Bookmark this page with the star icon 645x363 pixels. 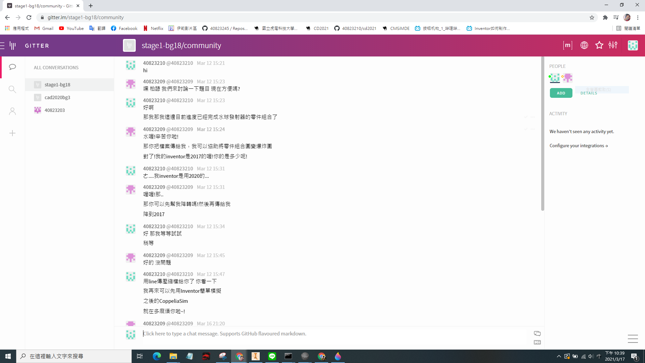pyautogui.click(x=592, y=17)
